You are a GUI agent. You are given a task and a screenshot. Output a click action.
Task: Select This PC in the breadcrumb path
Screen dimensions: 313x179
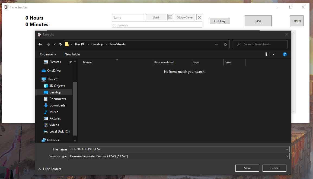(x=80, y=44)
